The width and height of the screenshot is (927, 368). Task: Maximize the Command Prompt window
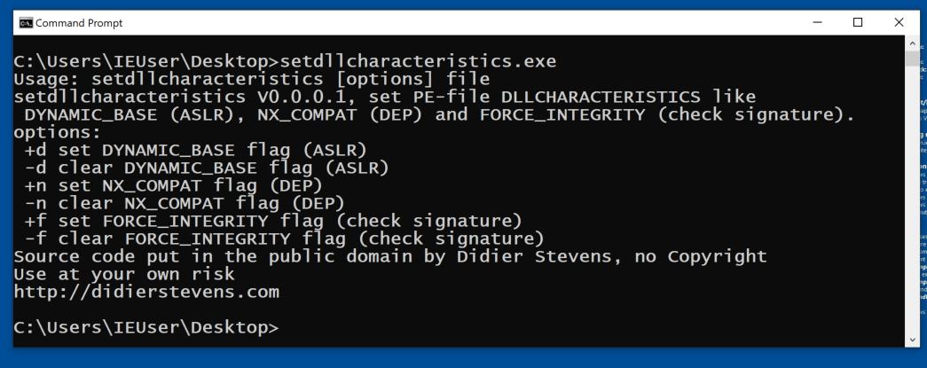(858, 22)
